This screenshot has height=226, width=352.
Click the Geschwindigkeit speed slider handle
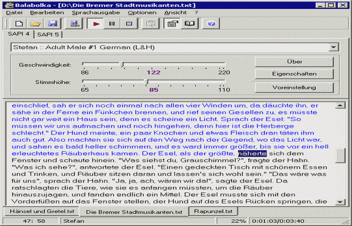122,64
